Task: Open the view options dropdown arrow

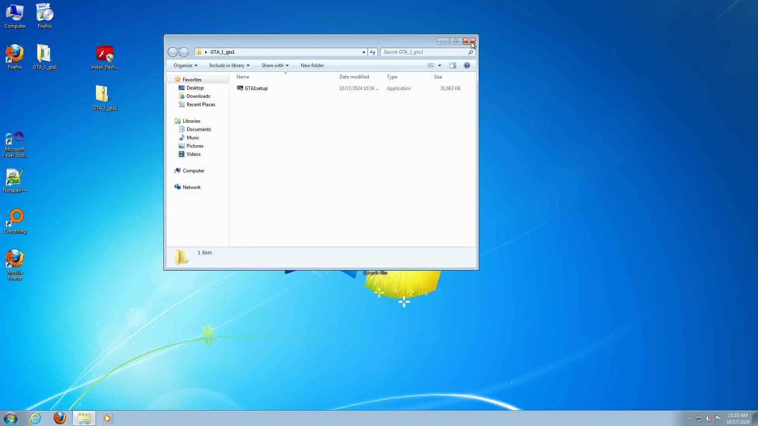Action: click(439, 65)
